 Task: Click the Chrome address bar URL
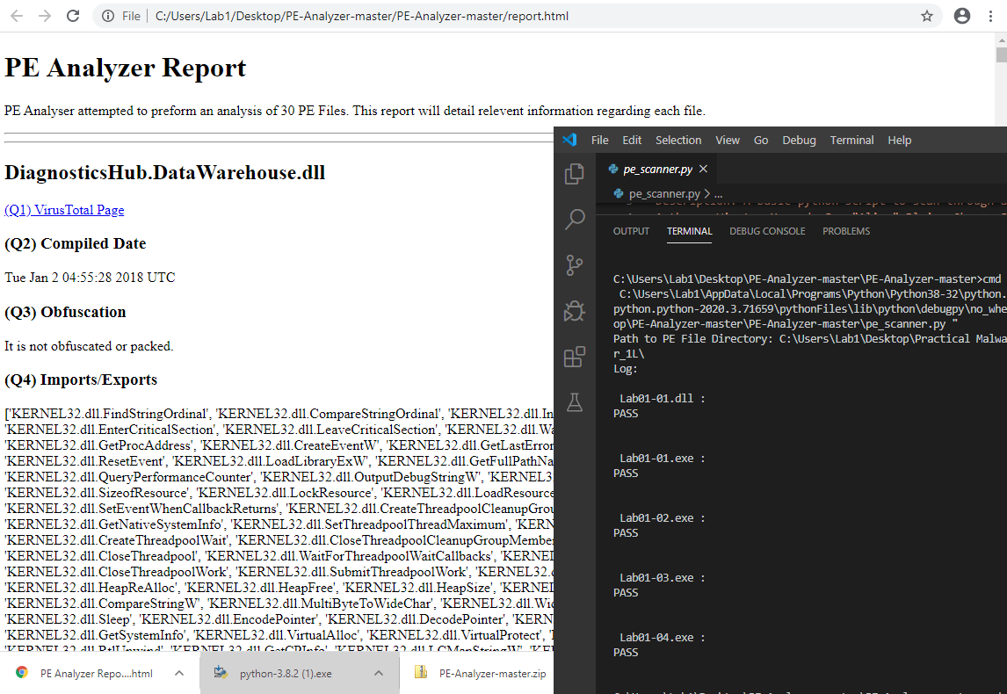coord(361,16)
